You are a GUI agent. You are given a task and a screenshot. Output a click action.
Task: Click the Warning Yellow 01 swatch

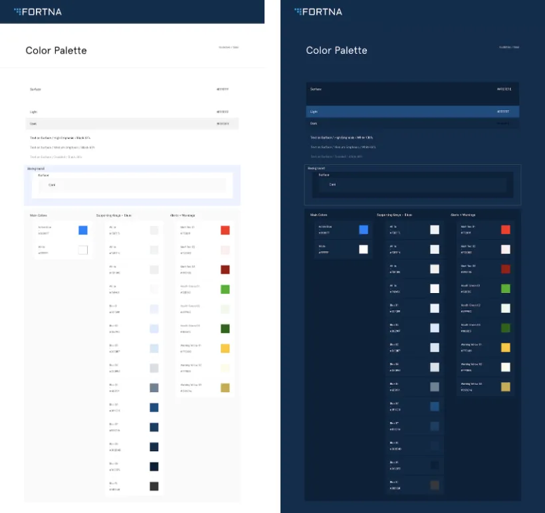click(x=225, y=348)
